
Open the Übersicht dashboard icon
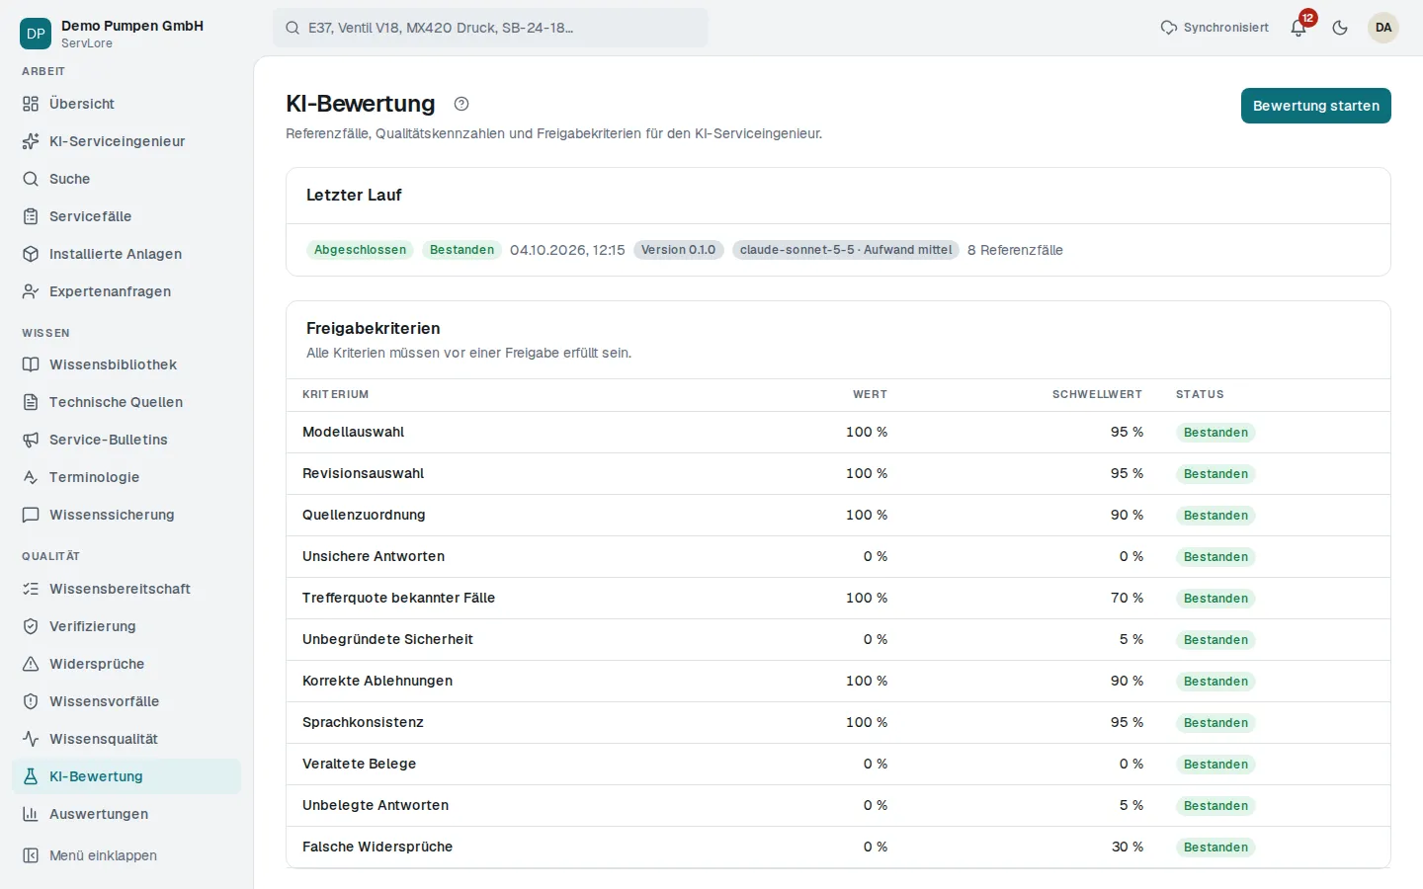point(31,104)
